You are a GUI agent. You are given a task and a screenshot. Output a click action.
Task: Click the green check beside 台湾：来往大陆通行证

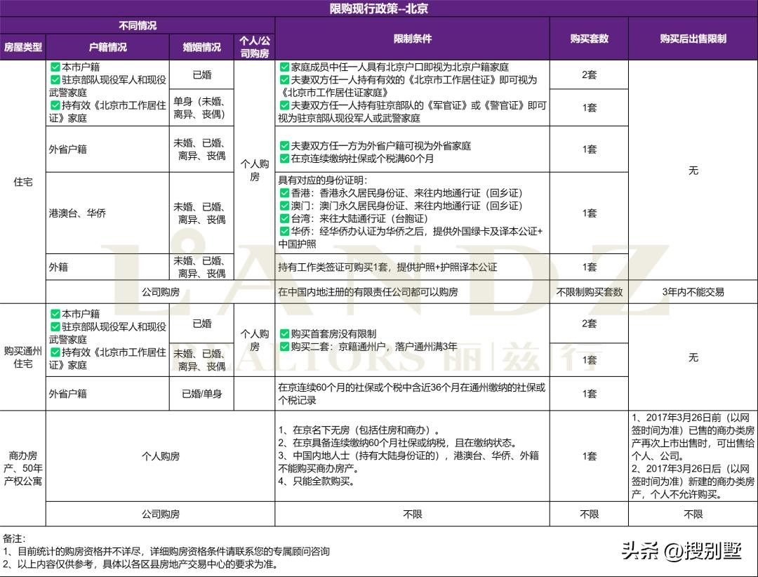pyautogui.click(x=284, y=219)
